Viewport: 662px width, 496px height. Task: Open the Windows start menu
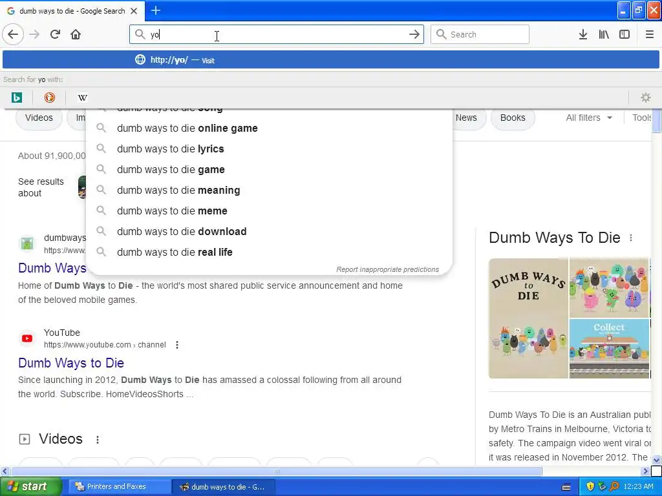click(30, 486)
